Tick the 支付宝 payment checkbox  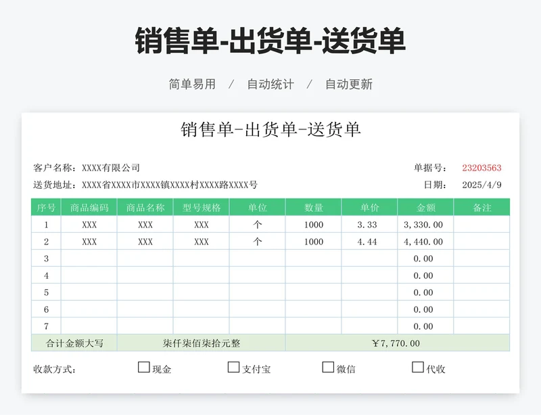click(x=233, y=367)
